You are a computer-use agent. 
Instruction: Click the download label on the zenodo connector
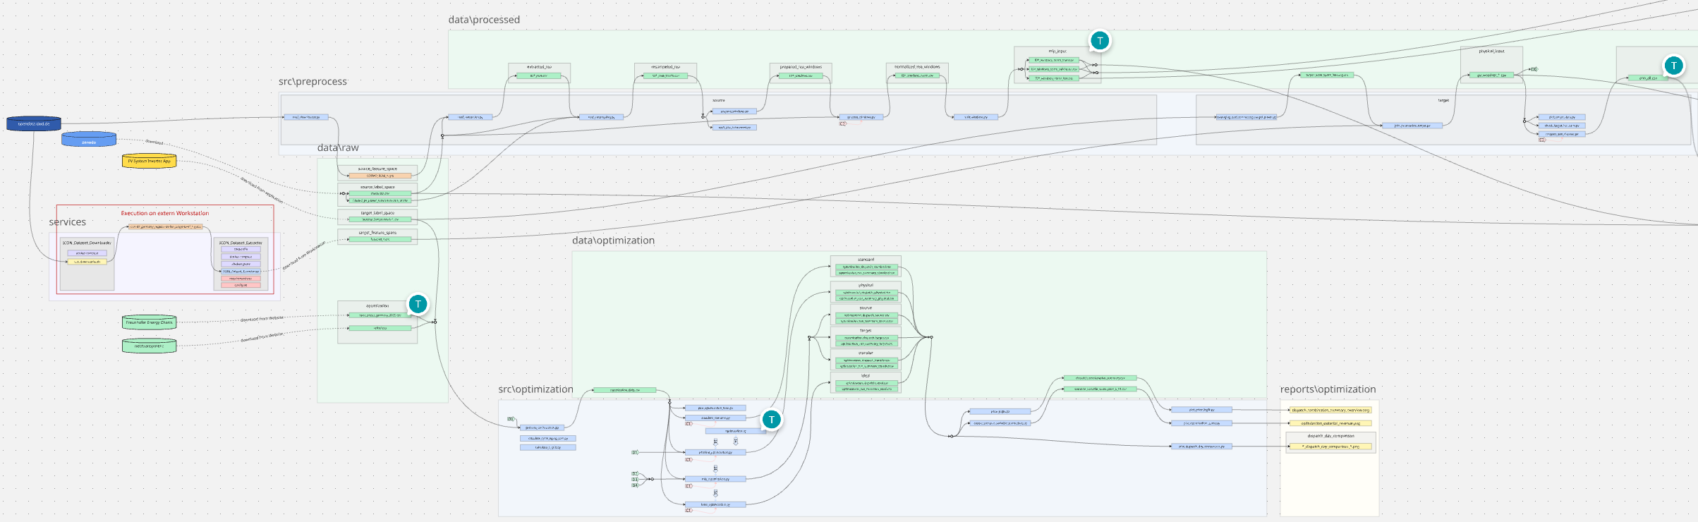click(x=154, y=142)
